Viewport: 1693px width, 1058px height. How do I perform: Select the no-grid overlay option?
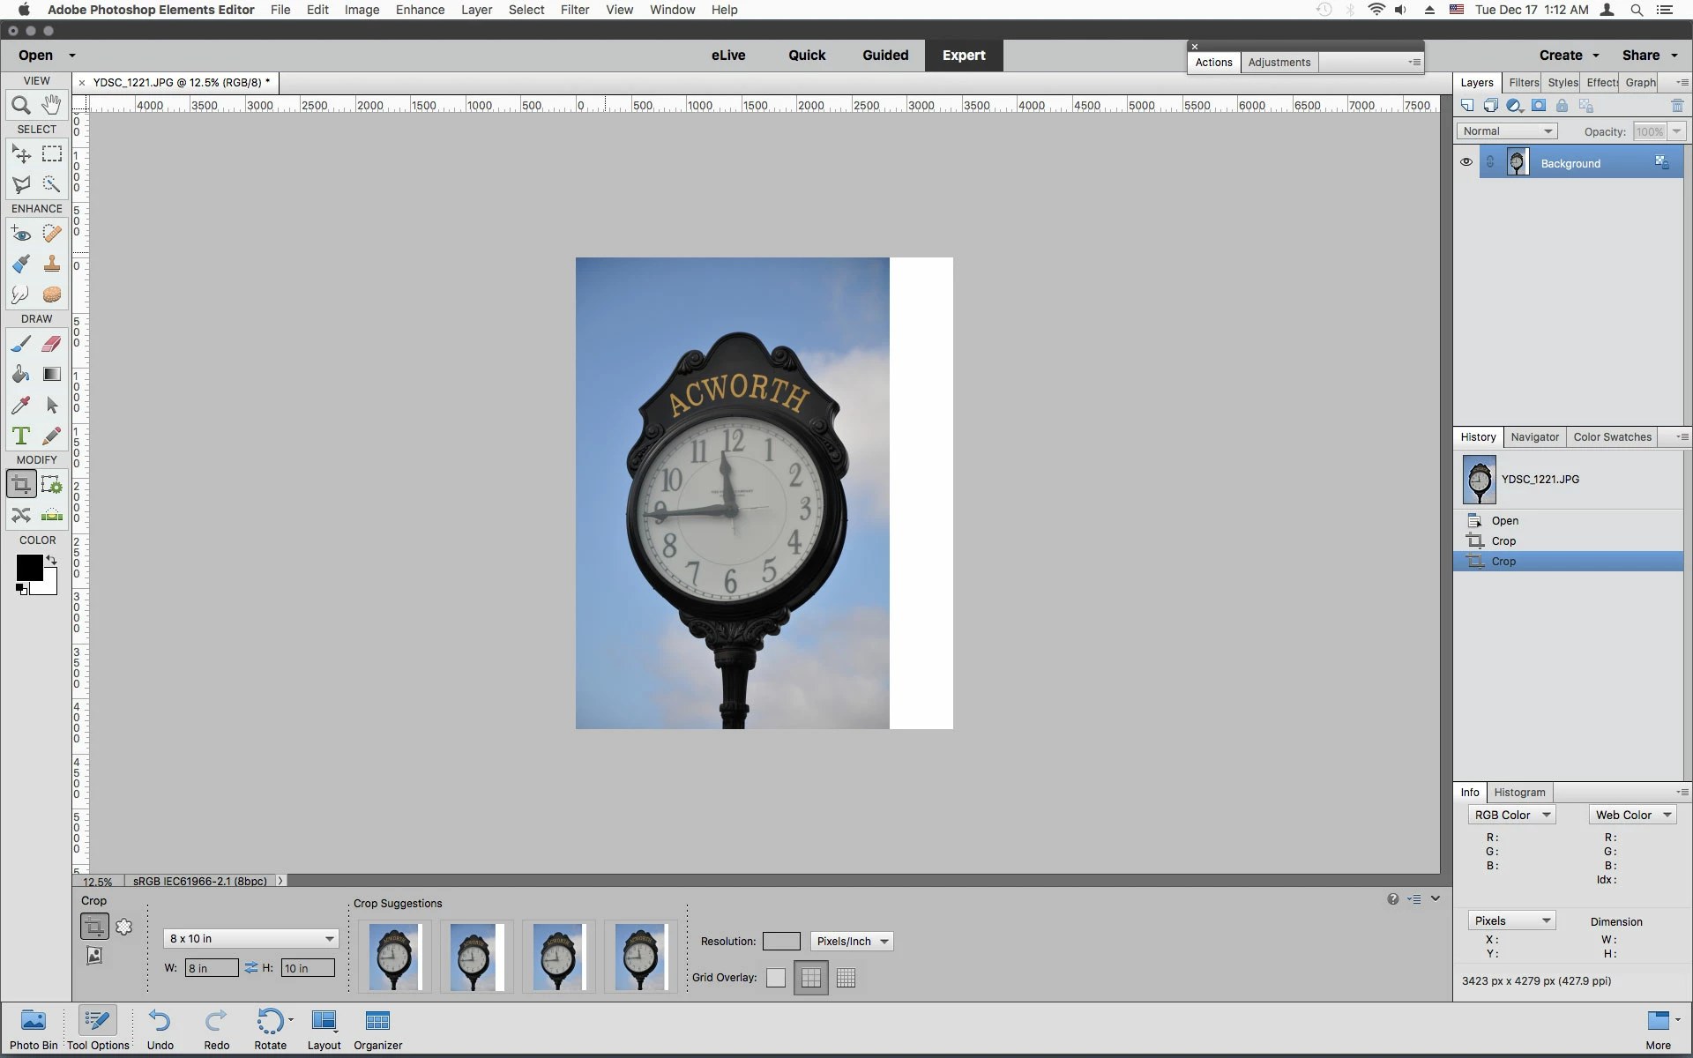click(x=776, y=978)
